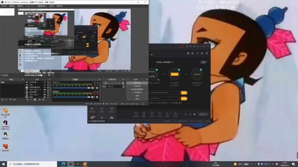This screenshot has width=298, height=167.
Task: Open the 淡出 transition dropdown
Action: coord(111,83)
